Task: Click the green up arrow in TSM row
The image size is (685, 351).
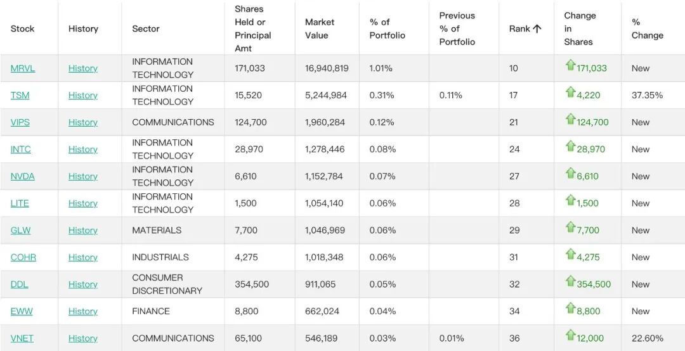Action: coord(570,93)
